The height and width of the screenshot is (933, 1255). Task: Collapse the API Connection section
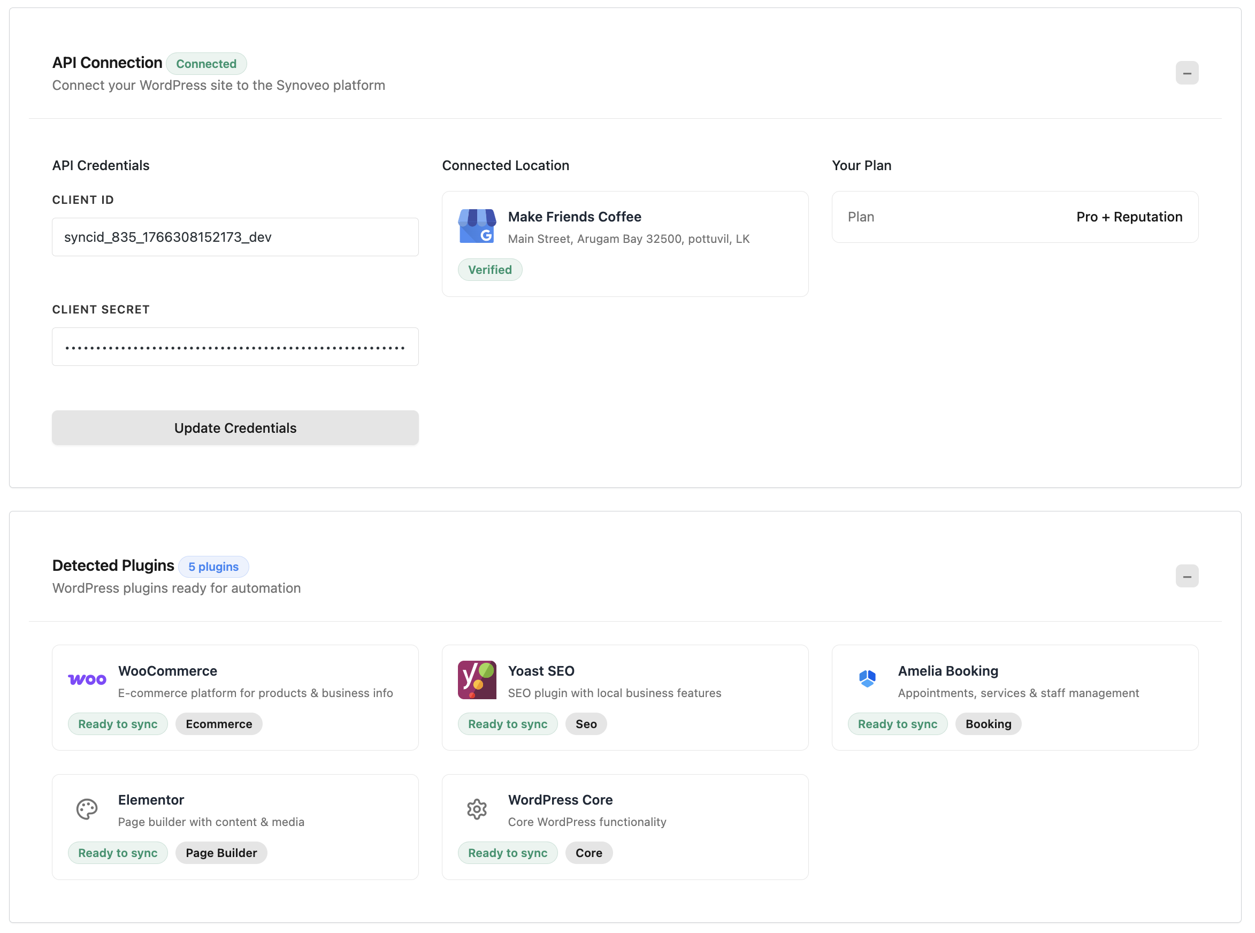[1187, 73]
